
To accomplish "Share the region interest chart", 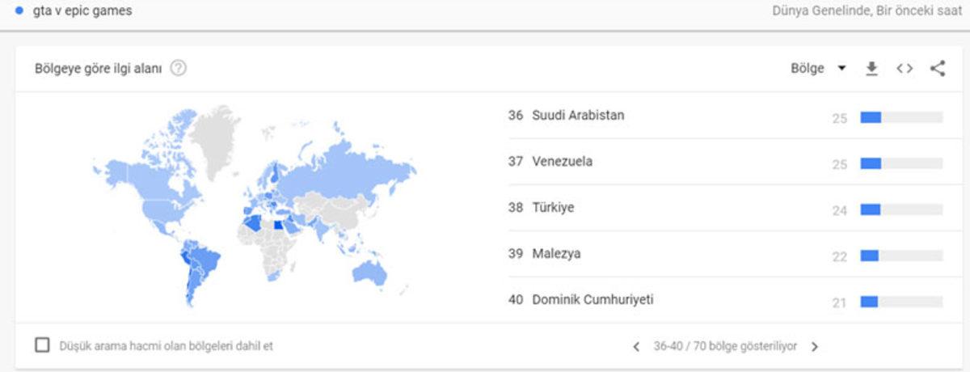I will tap(937, 69).
